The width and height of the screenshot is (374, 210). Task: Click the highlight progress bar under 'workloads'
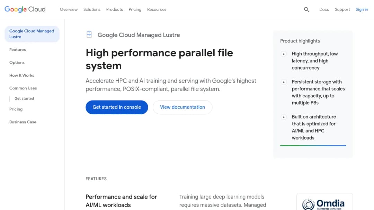pyautogui.click(x=313, y=145)
